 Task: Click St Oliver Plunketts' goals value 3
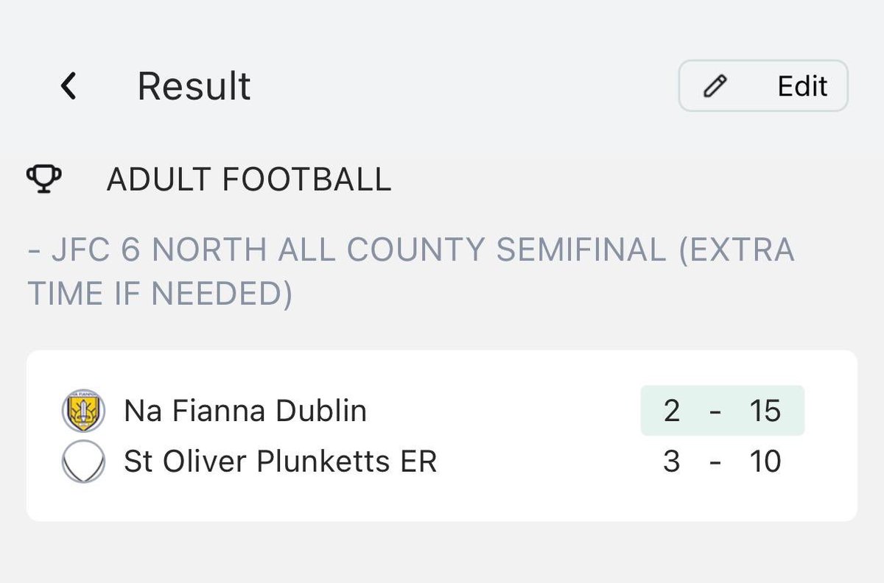pyautogui.click(x=671, y=462)
